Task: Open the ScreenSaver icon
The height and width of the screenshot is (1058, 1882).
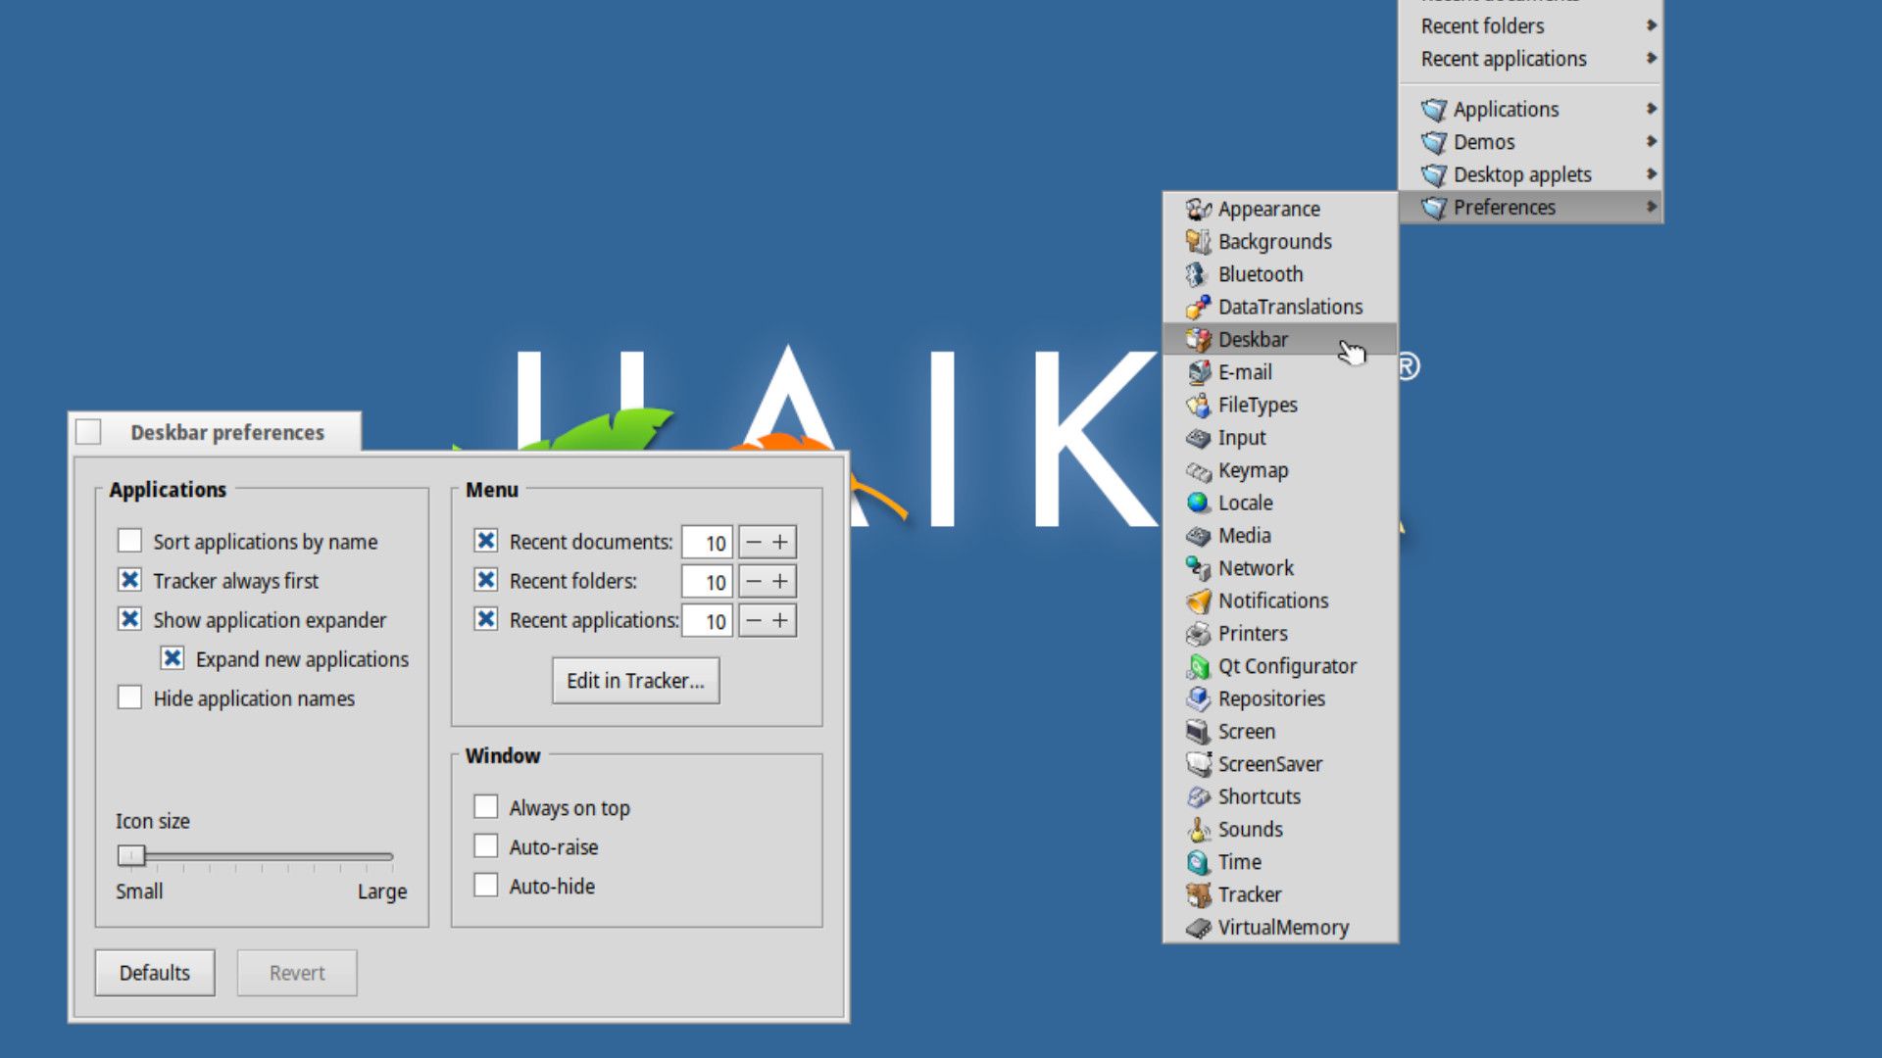Action: pyautogui.click(x=1198, y=764)
